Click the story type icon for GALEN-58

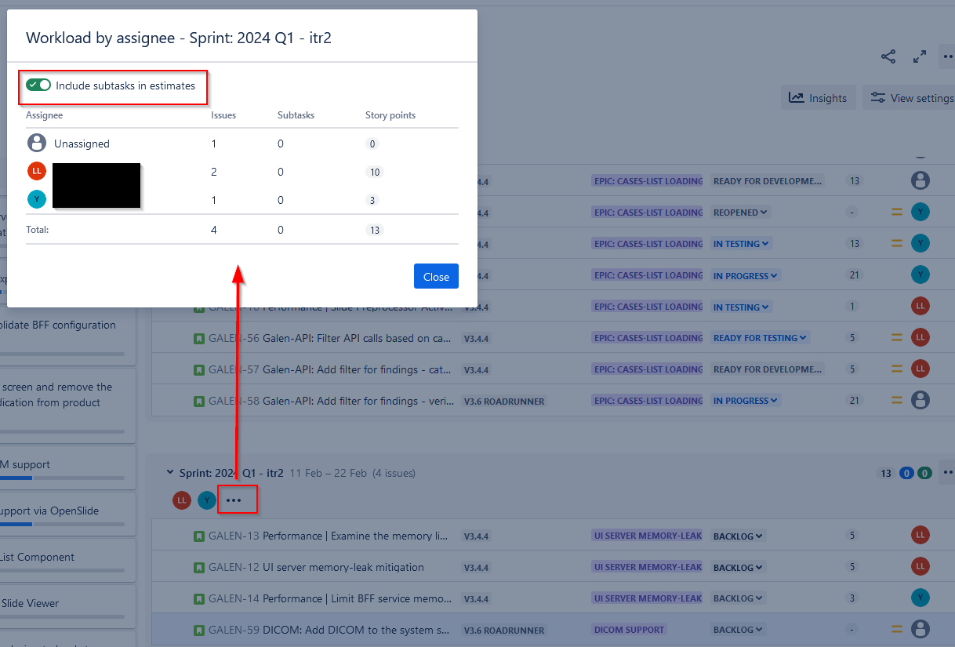199,402
